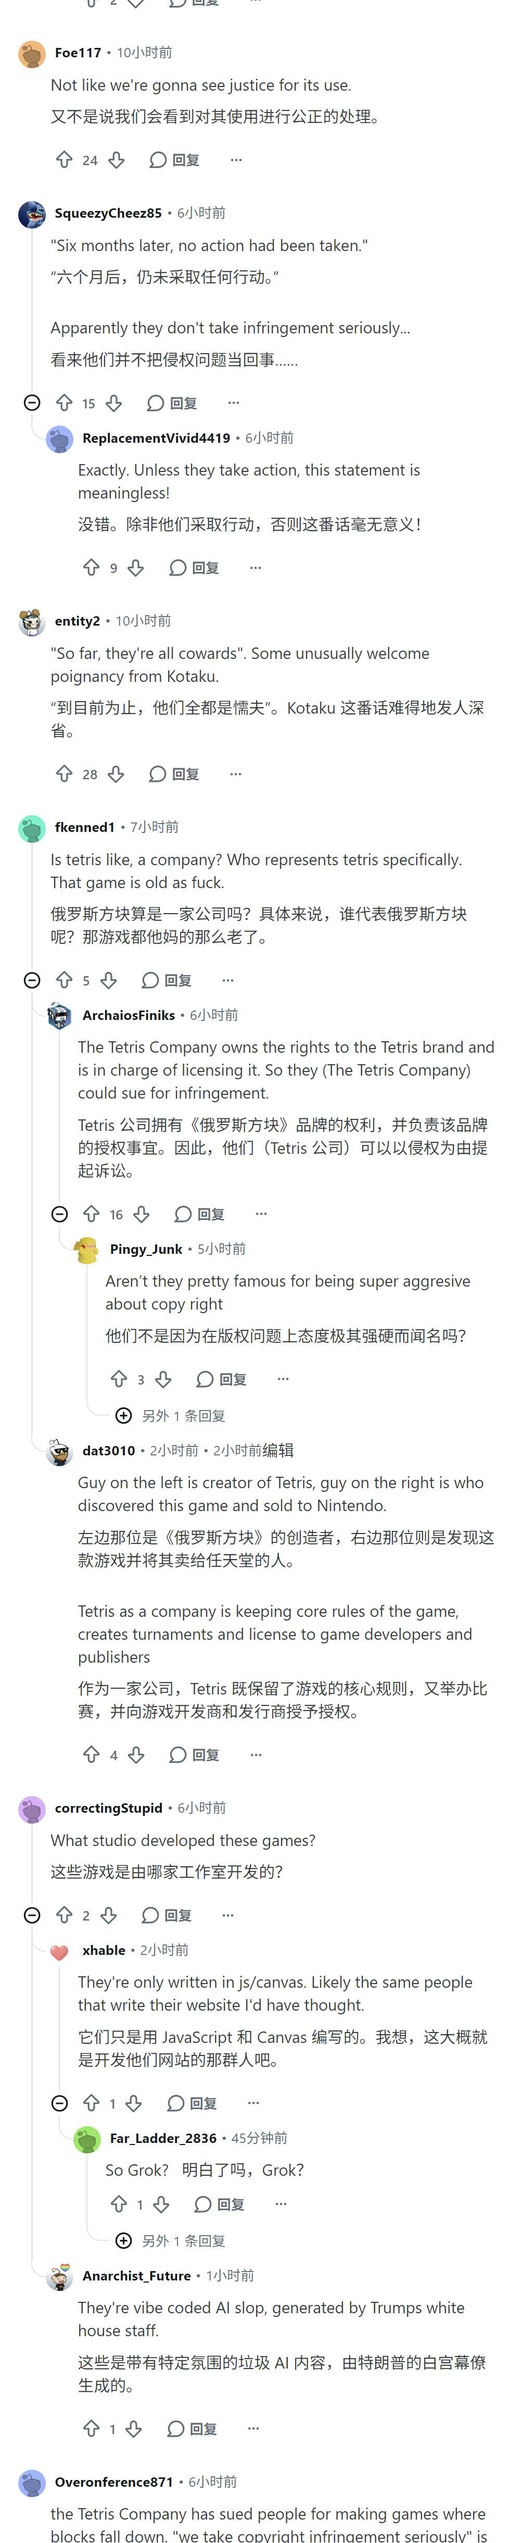The width and height of the screenshot is (510, 2543).
Task: Collapse ArchaiosFiniks' reply thread
Action: [x=59, y=1214]
